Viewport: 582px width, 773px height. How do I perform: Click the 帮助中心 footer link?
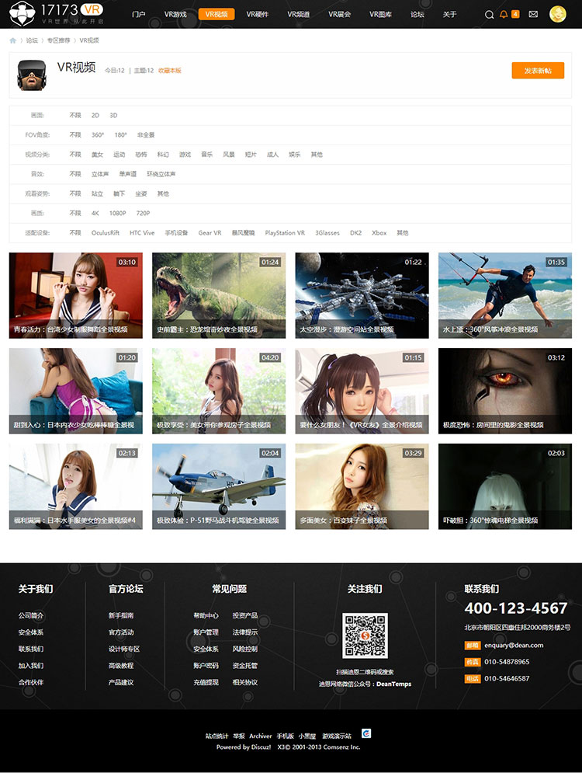pyautogui.click(x=206, y=615)
